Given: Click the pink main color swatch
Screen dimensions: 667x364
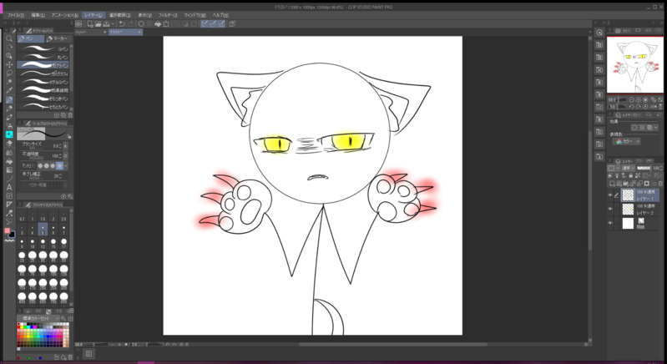Looking at the screenshot, I should pos(8,231).
